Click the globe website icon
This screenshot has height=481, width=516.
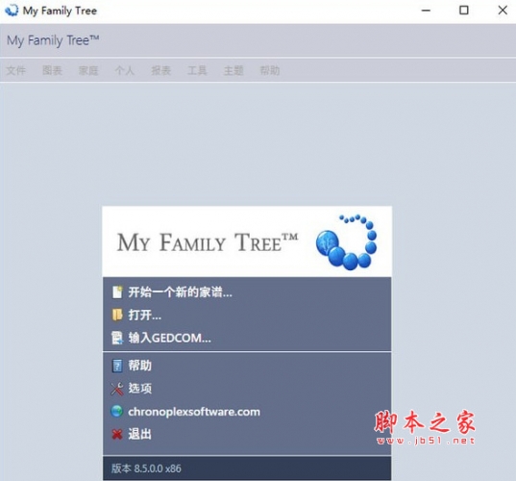[117, 412]
